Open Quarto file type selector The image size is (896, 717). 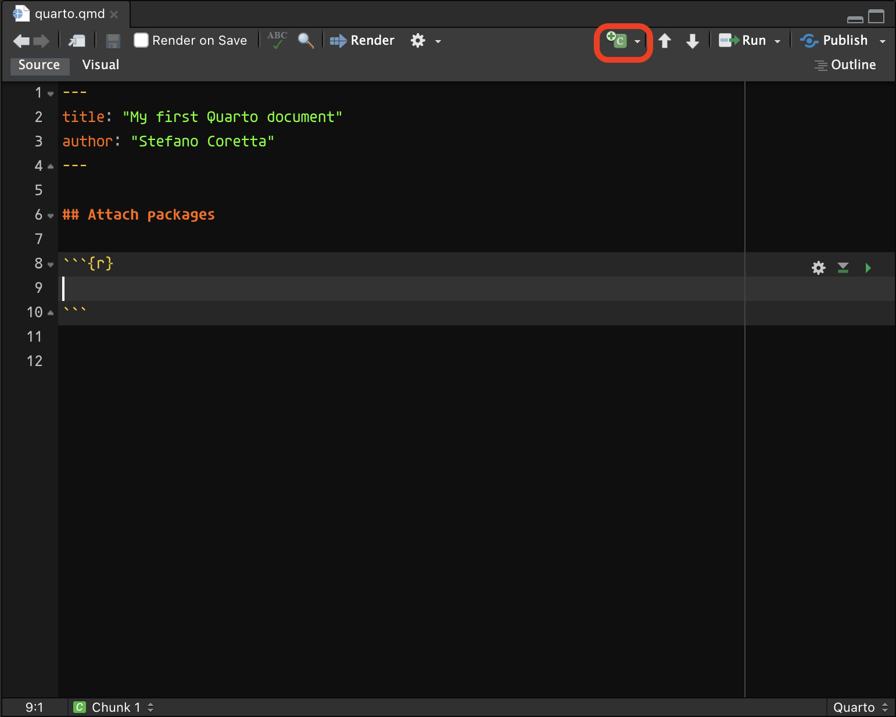click(860, 707)
